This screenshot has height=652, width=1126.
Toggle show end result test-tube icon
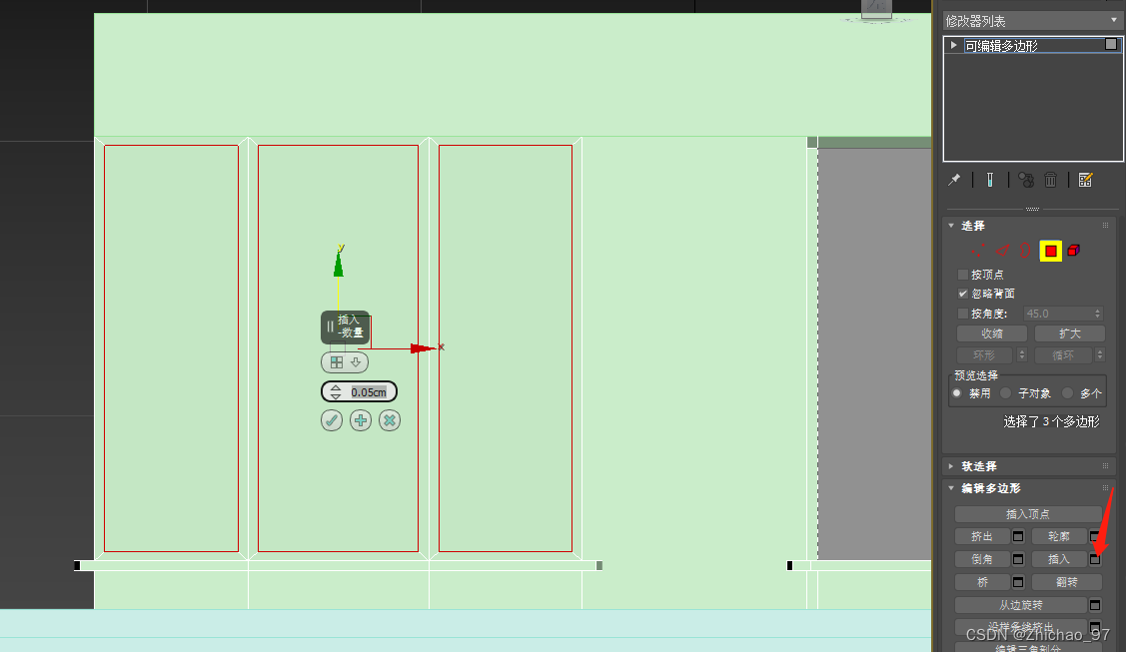989,180
